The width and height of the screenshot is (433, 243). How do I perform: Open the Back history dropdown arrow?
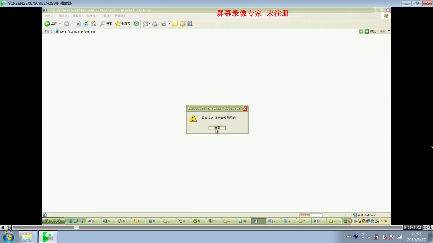click(60, 24)
